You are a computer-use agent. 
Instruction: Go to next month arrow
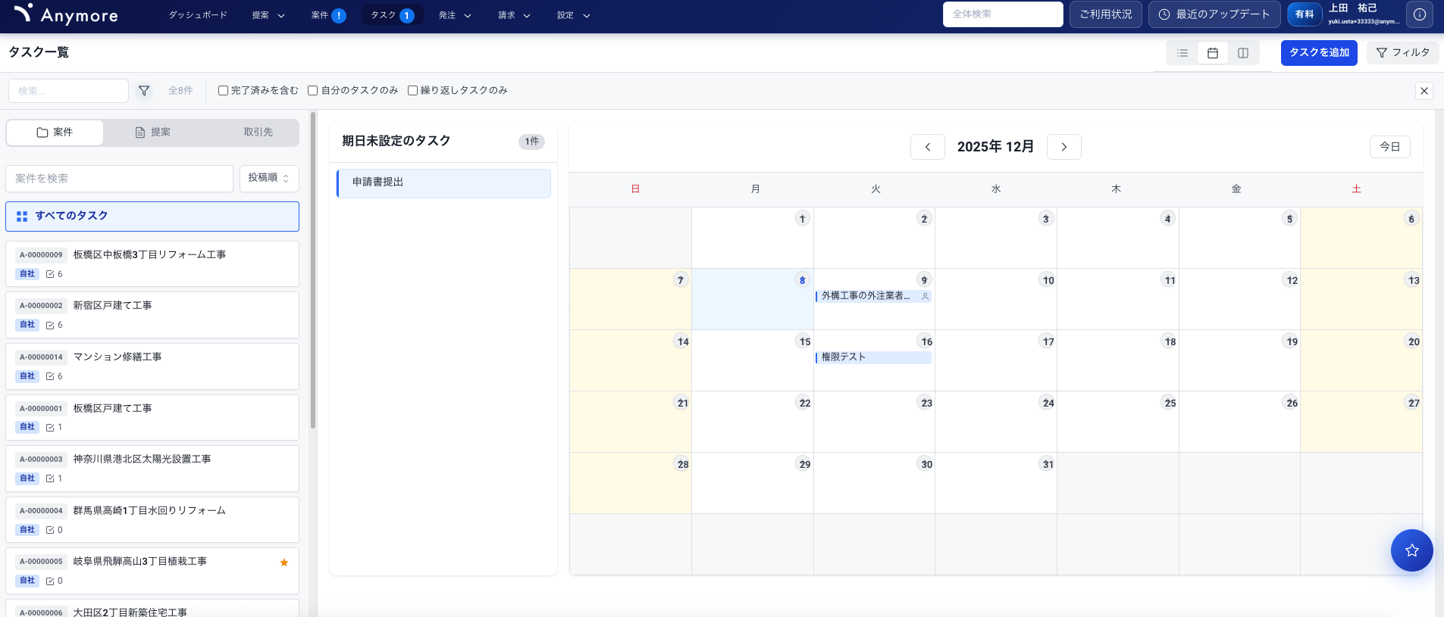click(1063, 147)
